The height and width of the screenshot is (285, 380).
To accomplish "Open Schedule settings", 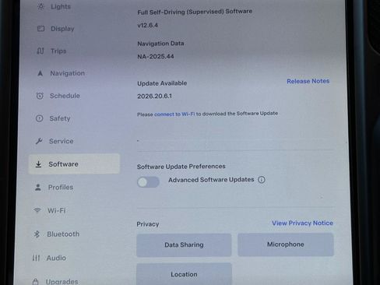I will pos(65,96).
